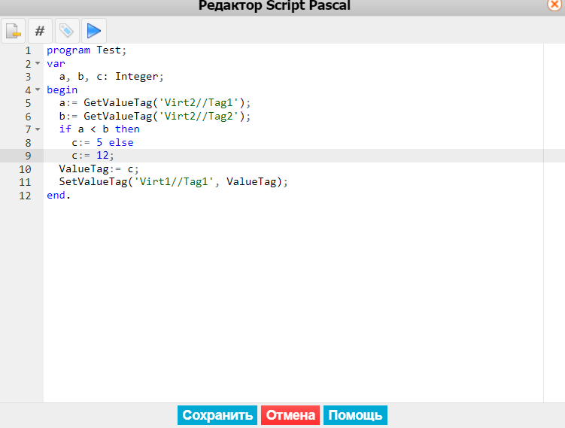Click the 'Virt1//Tag1' string in SetValueTag

click(174, 181)
